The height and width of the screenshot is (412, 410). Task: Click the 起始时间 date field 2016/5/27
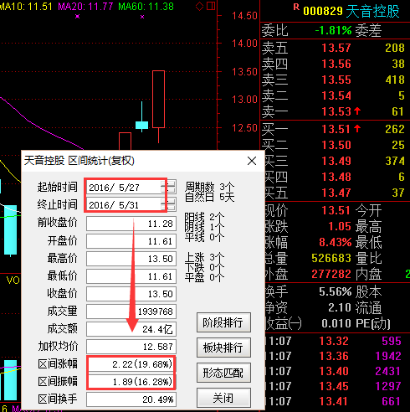124,188
